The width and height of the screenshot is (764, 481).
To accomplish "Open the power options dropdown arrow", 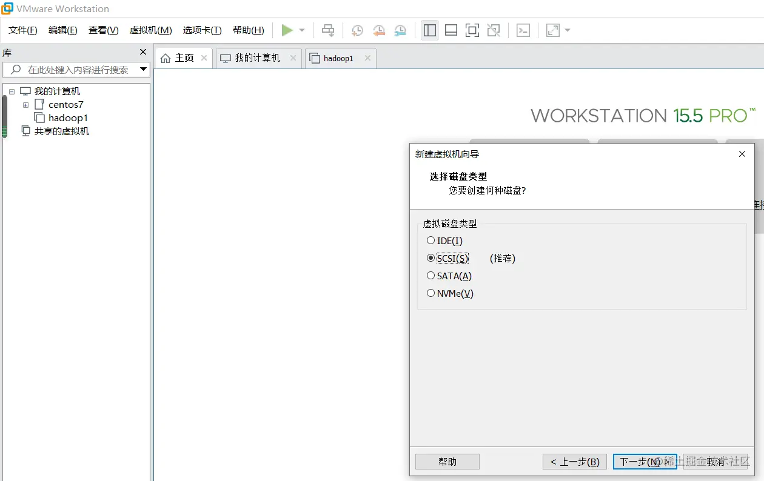I will [302, 30].
